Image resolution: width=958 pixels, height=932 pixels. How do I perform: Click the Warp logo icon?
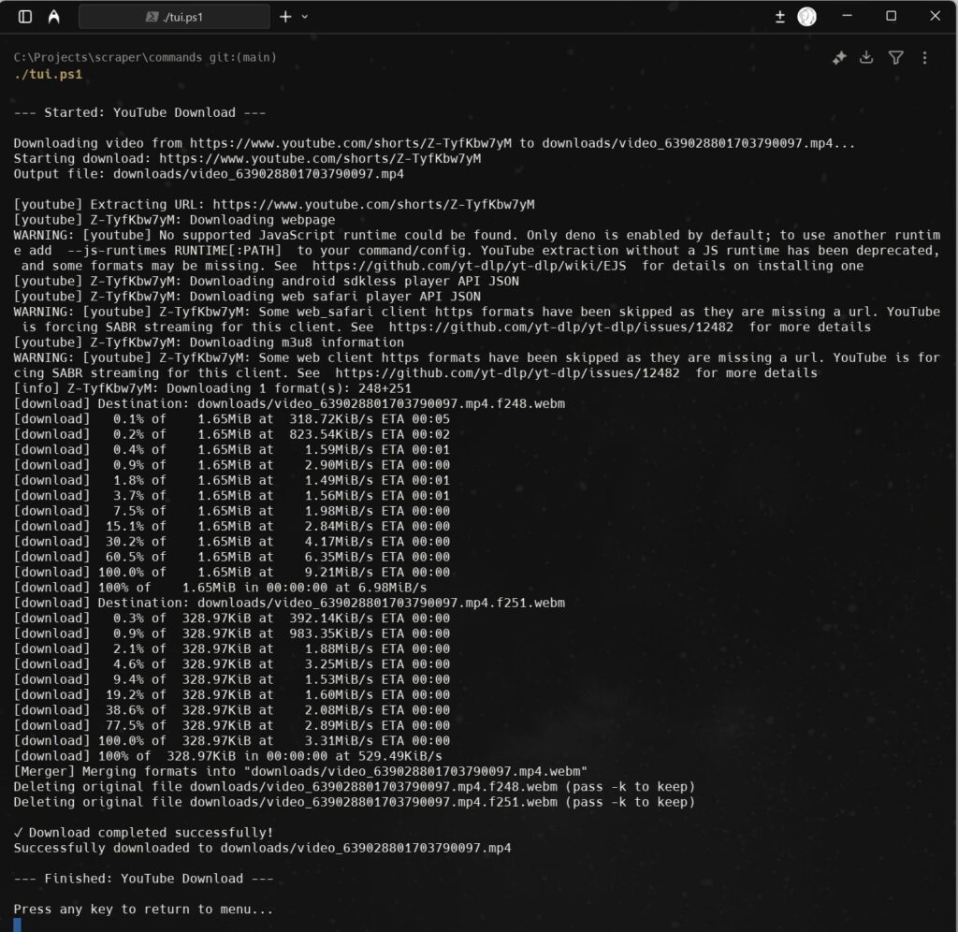[54, 17]
